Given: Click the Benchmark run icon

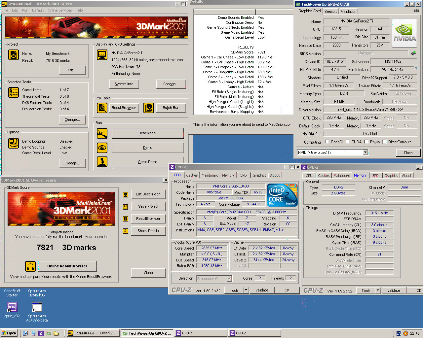Looking at the screenshot, I should [x=102, y=133].
